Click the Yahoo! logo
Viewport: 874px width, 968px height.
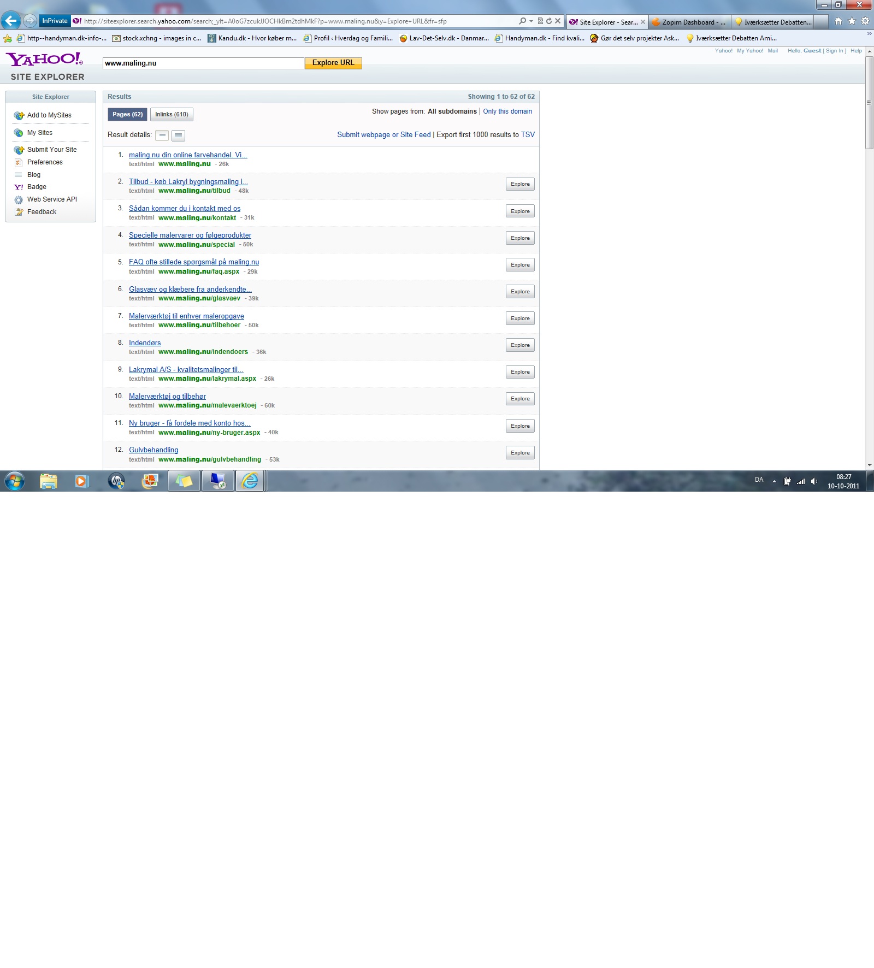(x=44, y=59)
